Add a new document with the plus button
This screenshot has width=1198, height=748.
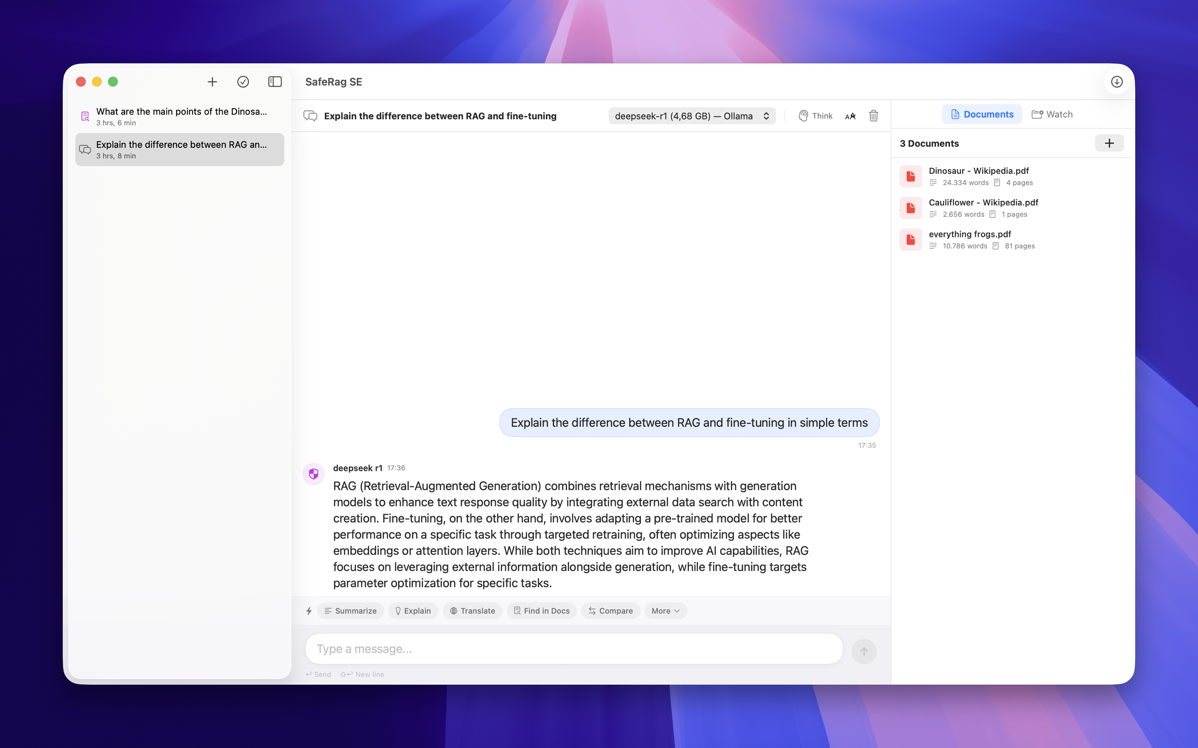(x=1109, y=143)
